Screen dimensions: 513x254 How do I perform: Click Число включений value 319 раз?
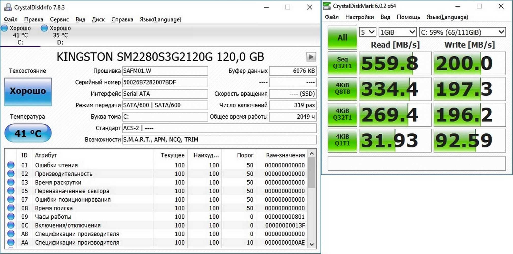pos(293,105)
